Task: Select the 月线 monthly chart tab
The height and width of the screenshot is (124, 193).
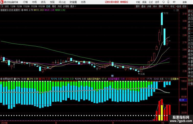Action: click(59, 6)
